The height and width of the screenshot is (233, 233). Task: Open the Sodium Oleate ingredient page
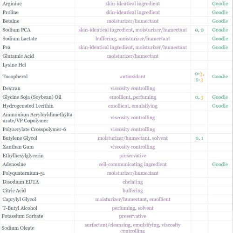18,228
